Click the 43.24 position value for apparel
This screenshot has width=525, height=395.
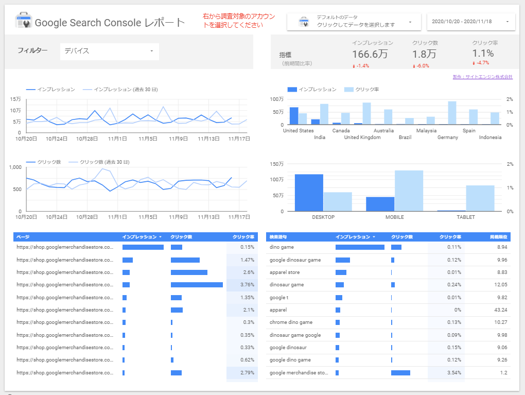pos(501,310)
